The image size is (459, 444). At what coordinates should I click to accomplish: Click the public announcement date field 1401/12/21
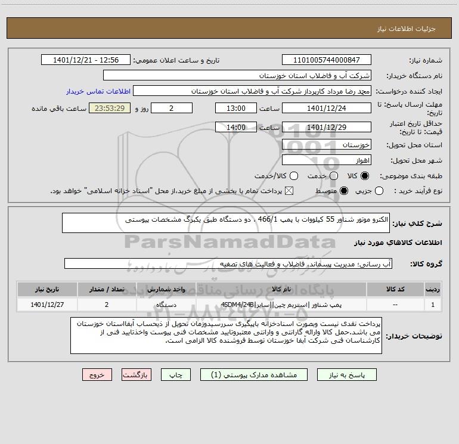pos(86,60)
